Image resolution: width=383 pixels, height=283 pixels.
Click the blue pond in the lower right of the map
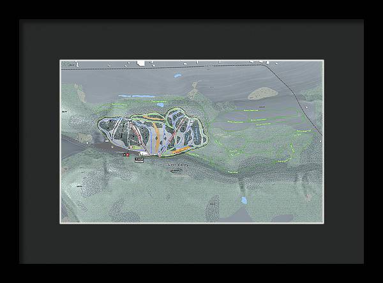(x=243, y=200)
